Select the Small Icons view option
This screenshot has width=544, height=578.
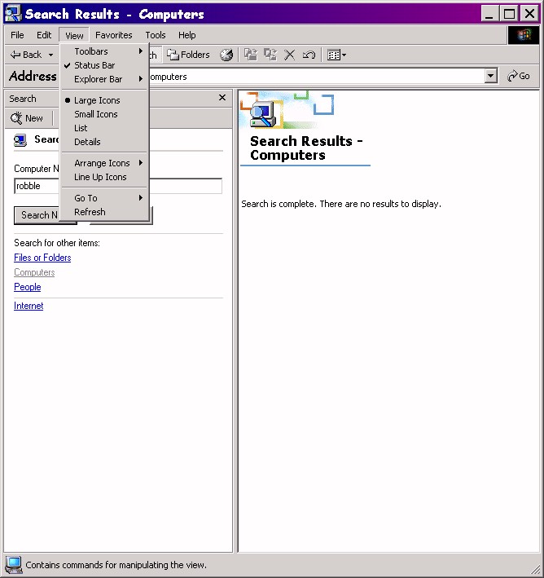pyautogui.click(x=104, y=114)
